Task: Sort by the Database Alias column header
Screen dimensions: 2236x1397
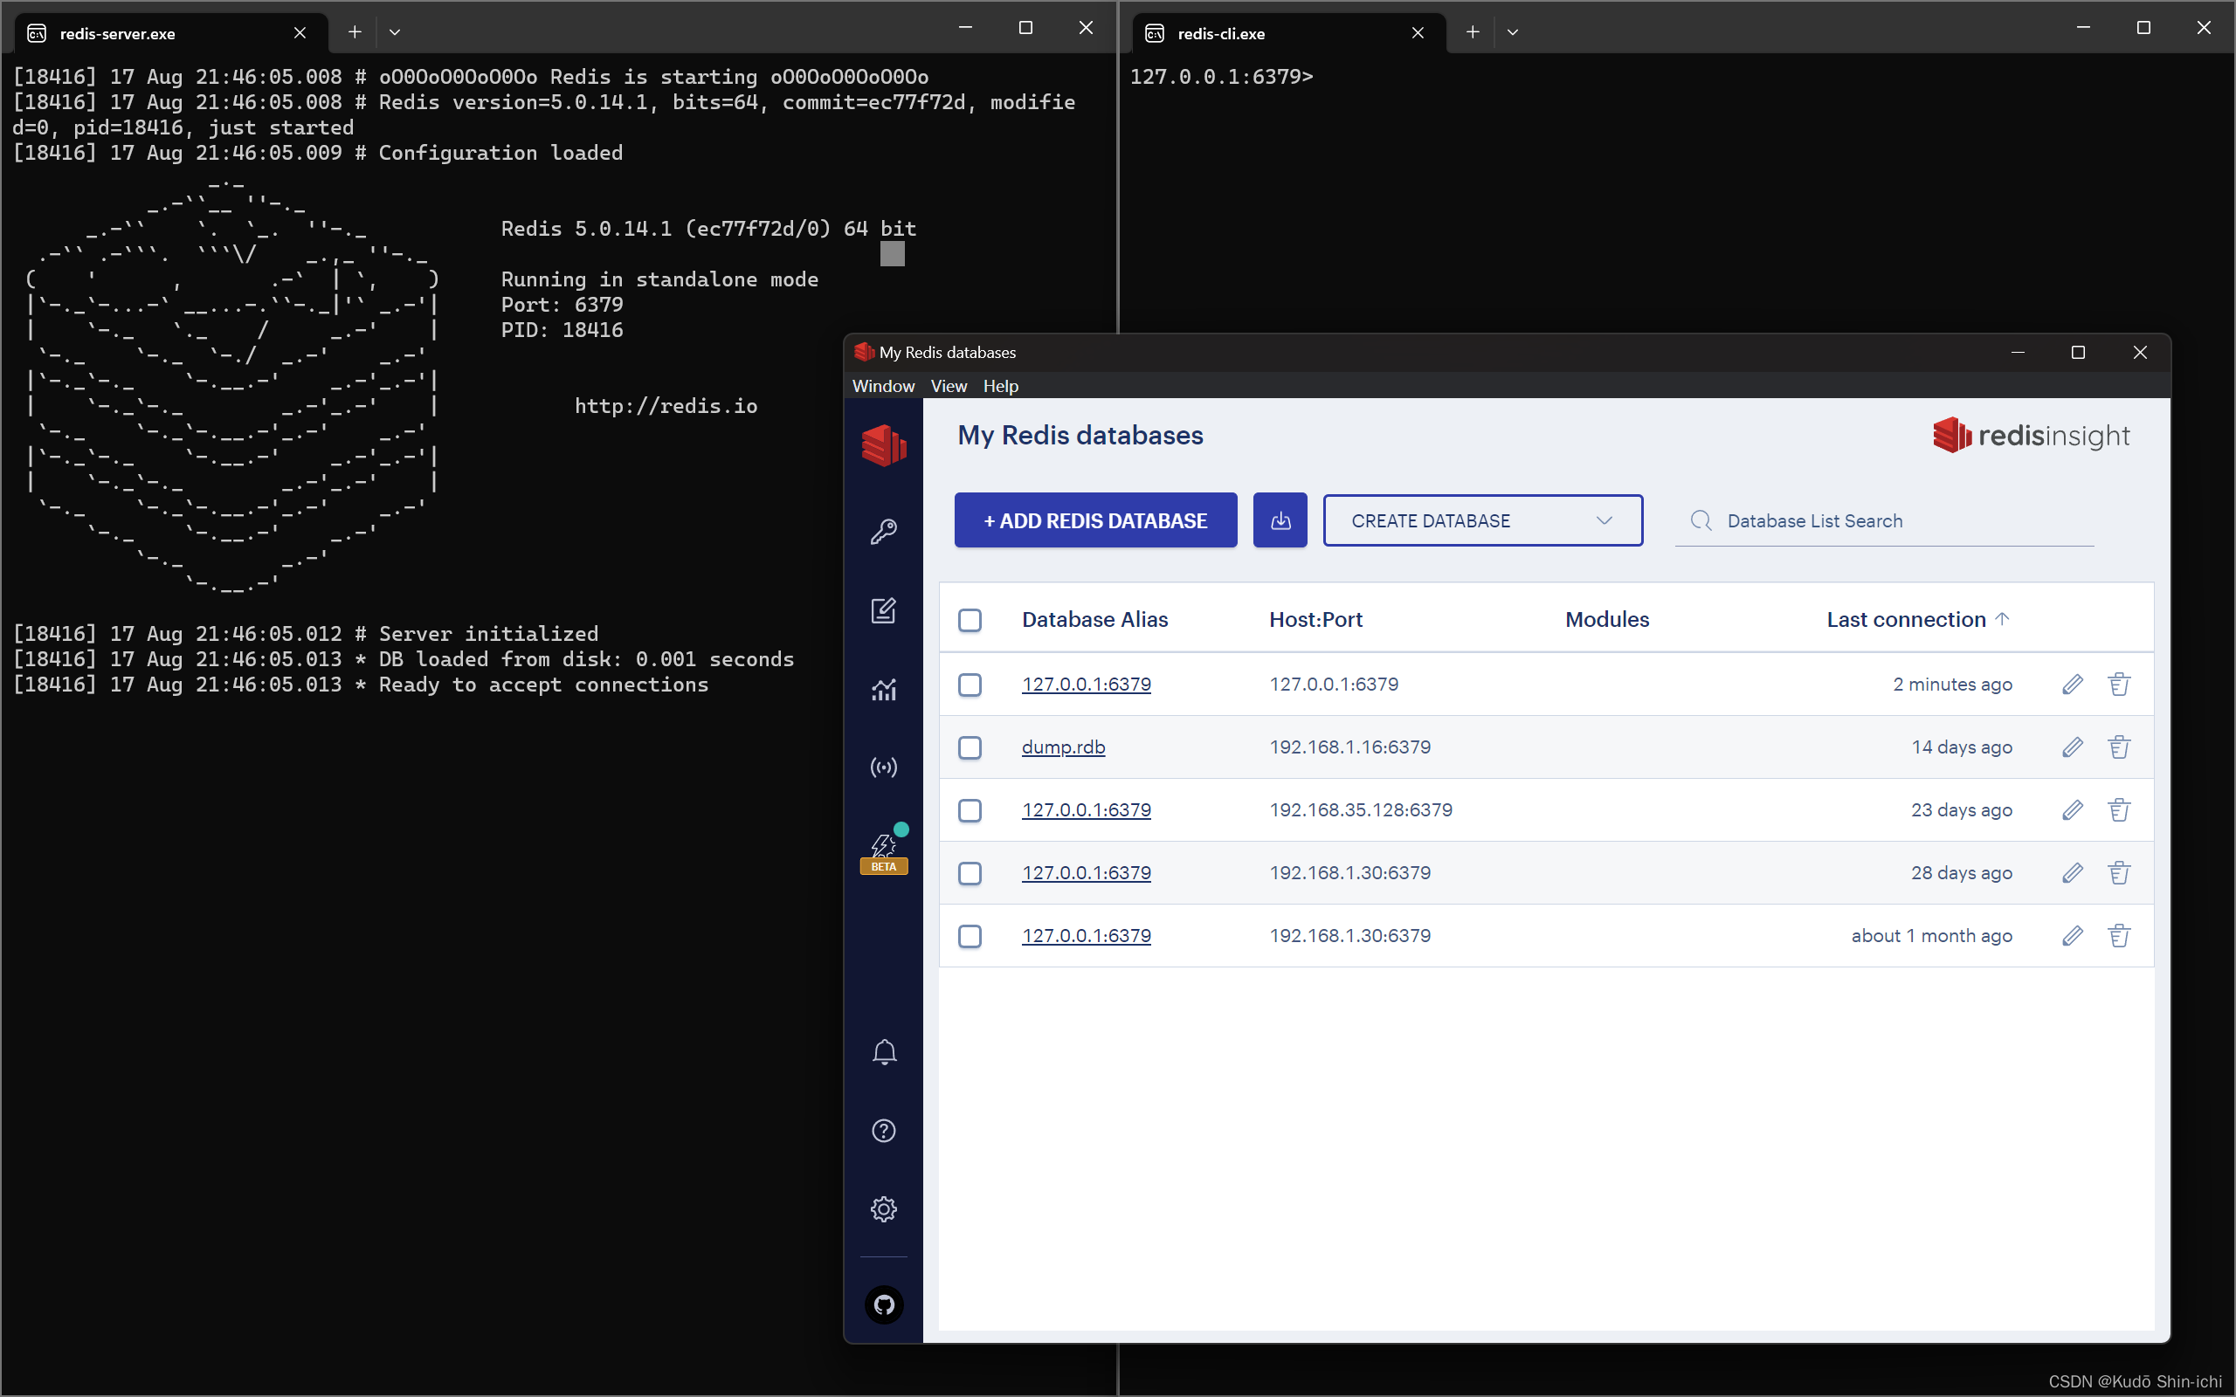Action: coord(1095,619)
